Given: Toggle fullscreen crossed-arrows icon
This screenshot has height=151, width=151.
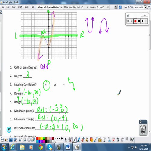Looking at the screenshot, I should tap(149, 7).
